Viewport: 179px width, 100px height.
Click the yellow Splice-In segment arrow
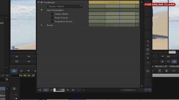(x=16, y=99)
